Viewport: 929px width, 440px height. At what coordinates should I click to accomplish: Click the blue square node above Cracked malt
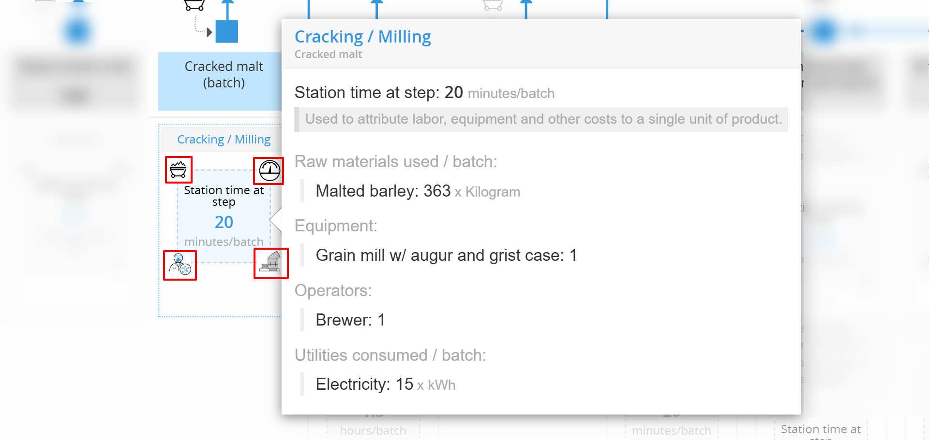(x=227, y=31)
